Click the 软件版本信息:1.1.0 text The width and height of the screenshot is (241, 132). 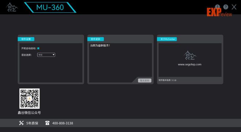pyautogui.click(x=168, y=80)
